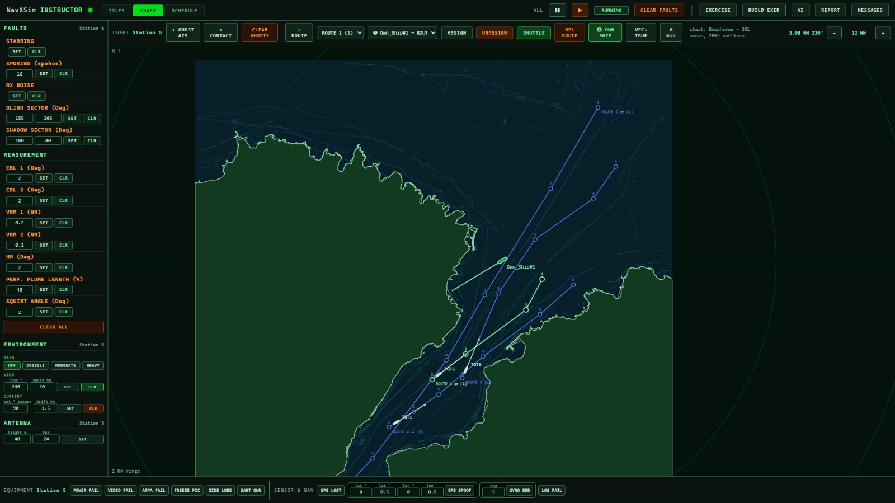This screenshot has width=895, height=503.
Task: Click CLEAR GHOSTS
Action: click(260, 32)
